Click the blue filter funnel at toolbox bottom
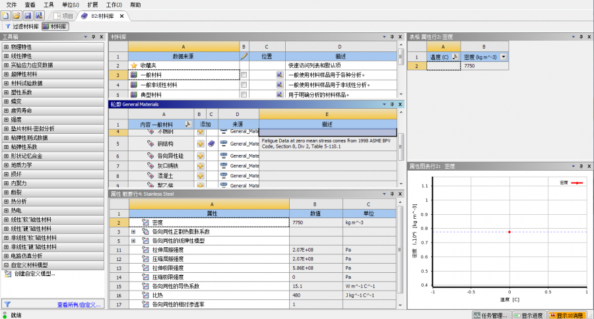This screenshot has width=594, height=319. tap(7, 304)
